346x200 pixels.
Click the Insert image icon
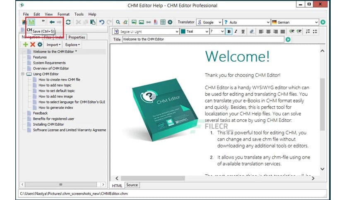[134, 22]
